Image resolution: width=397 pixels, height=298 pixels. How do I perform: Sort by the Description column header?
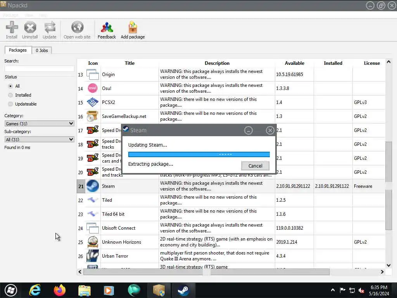pos(217,63)
